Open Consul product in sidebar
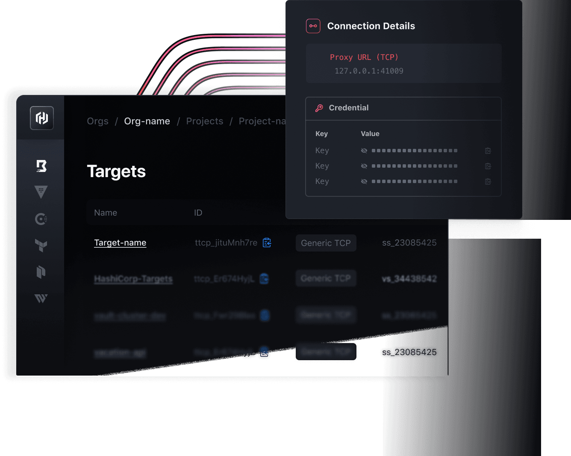Image resolution: width=571 pixels, height=456 pixels. 41,219
